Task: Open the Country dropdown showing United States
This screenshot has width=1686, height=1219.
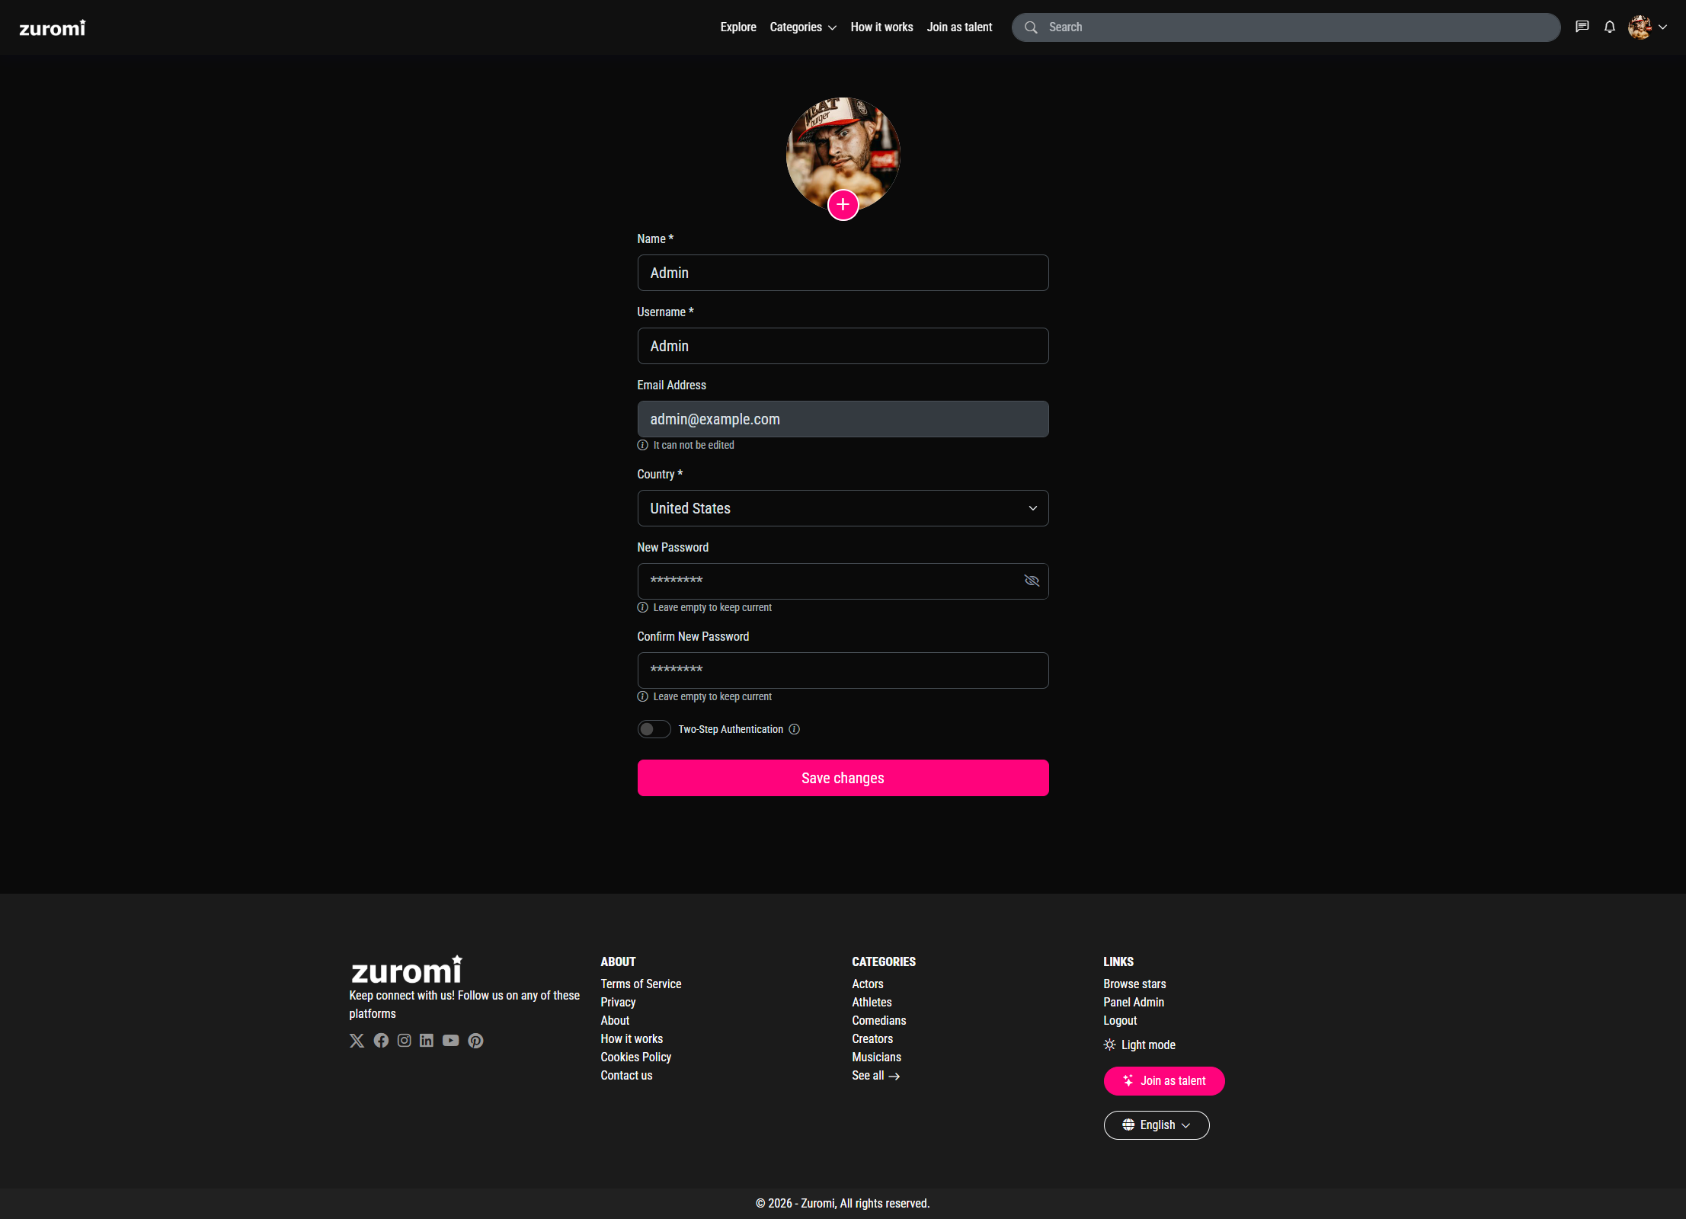Action: pyautogui.click(x=843, y=508)
